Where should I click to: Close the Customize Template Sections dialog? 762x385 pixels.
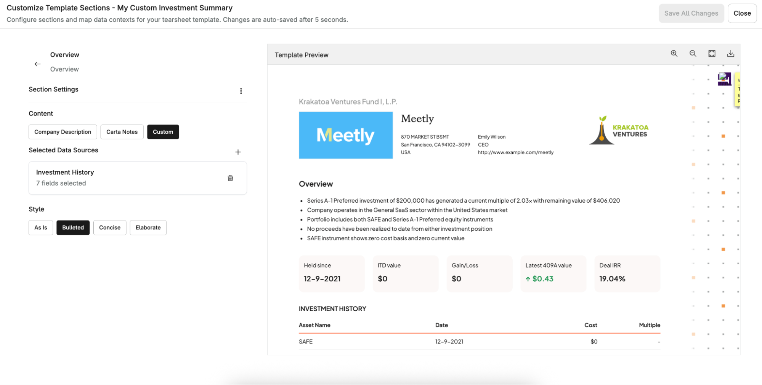[742, 13]
